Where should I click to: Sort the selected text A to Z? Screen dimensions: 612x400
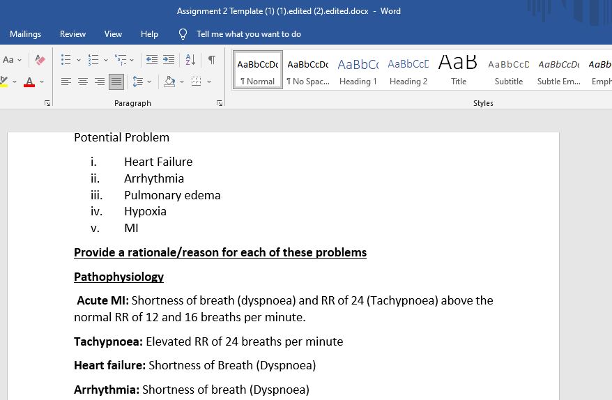point(190,60)
